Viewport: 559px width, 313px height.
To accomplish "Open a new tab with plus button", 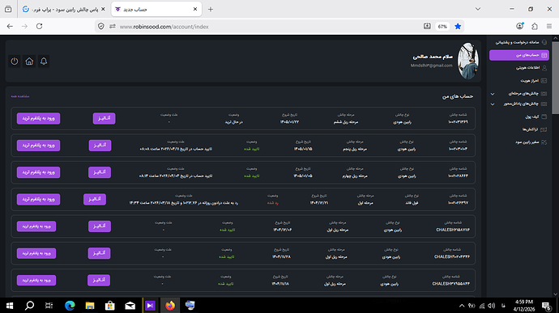I will click(211, 9).
